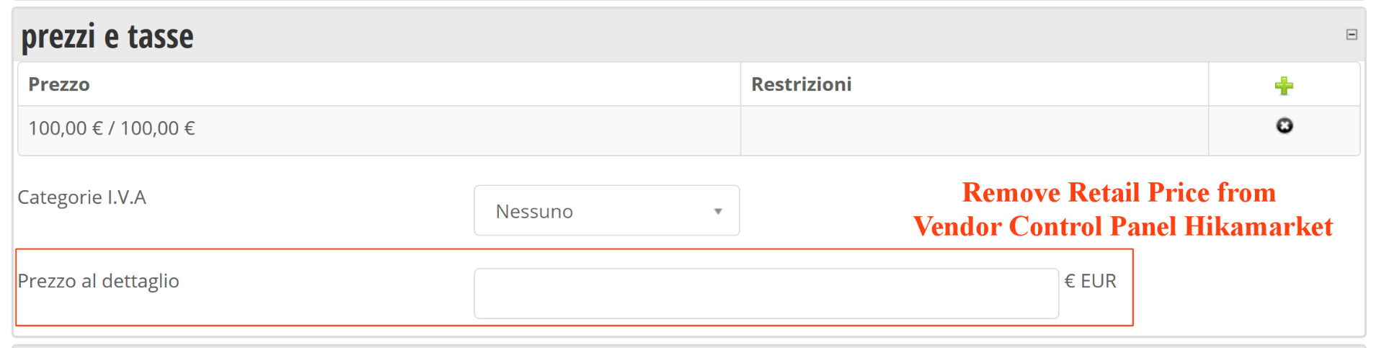Add a new price with green plus
The image size is (1384, 348).
[1284, 86]
